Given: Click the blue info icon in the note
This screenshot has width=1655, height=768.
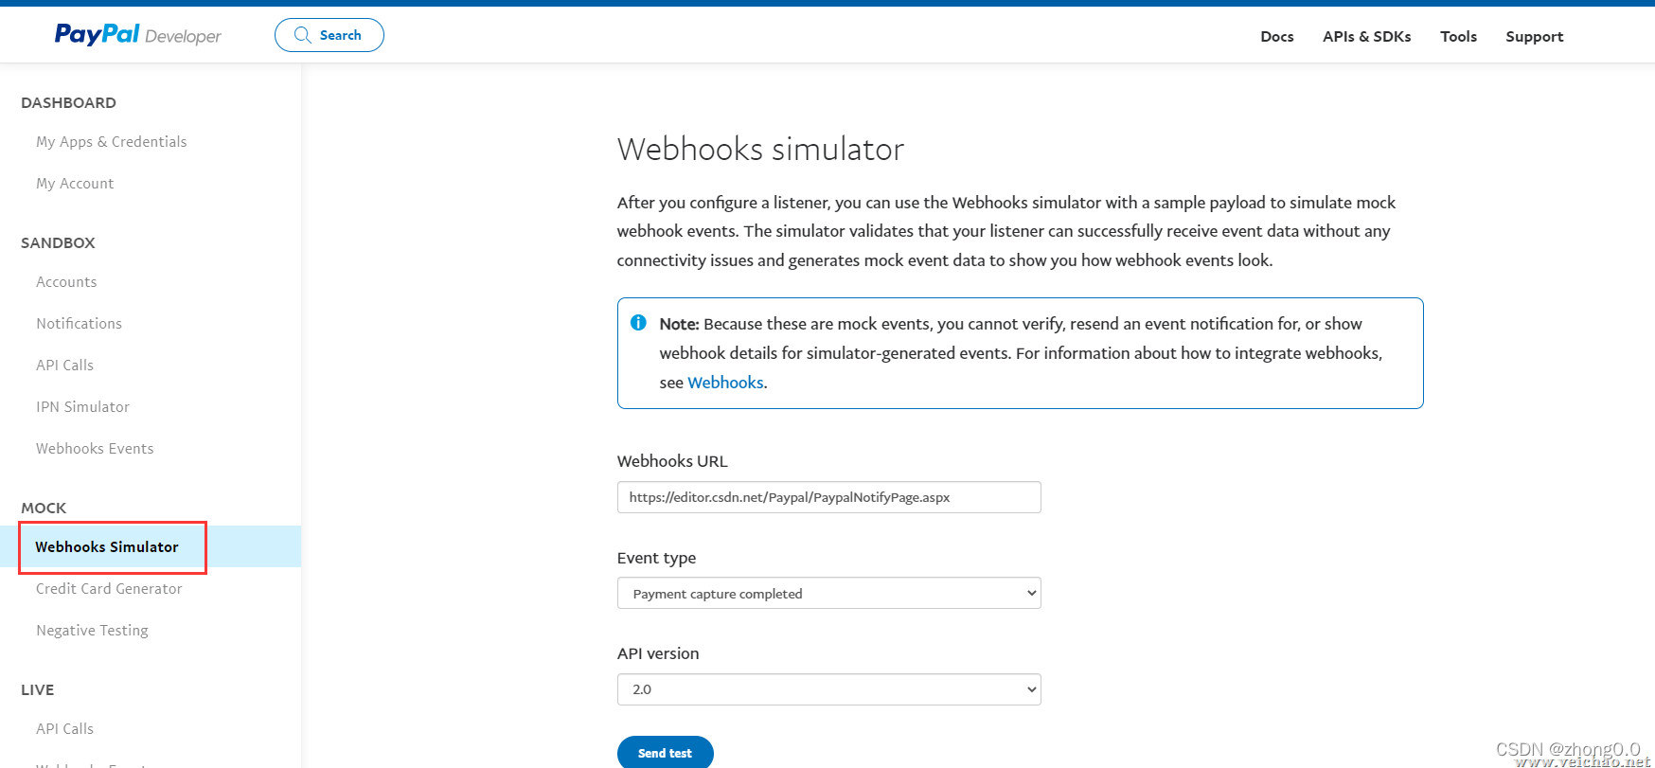Looking at the screenshot, I should point(638,323).
